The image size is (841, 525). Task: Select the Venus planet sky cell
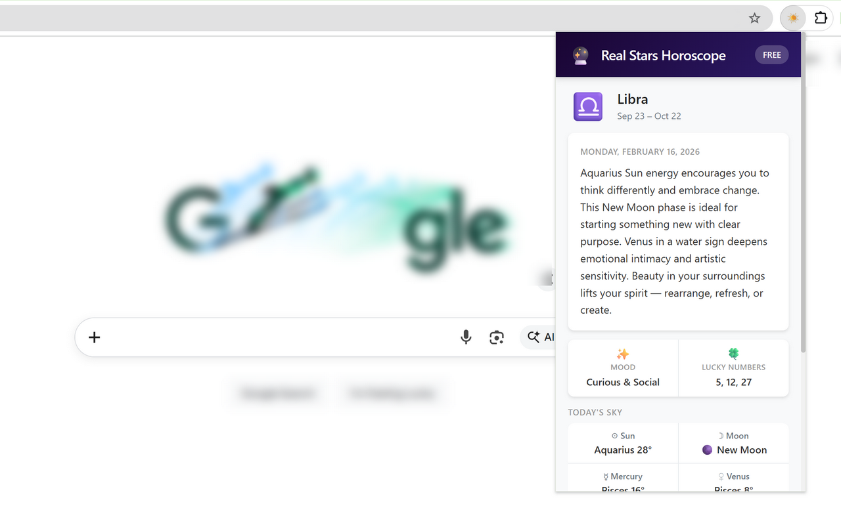(x=733, y=479)
